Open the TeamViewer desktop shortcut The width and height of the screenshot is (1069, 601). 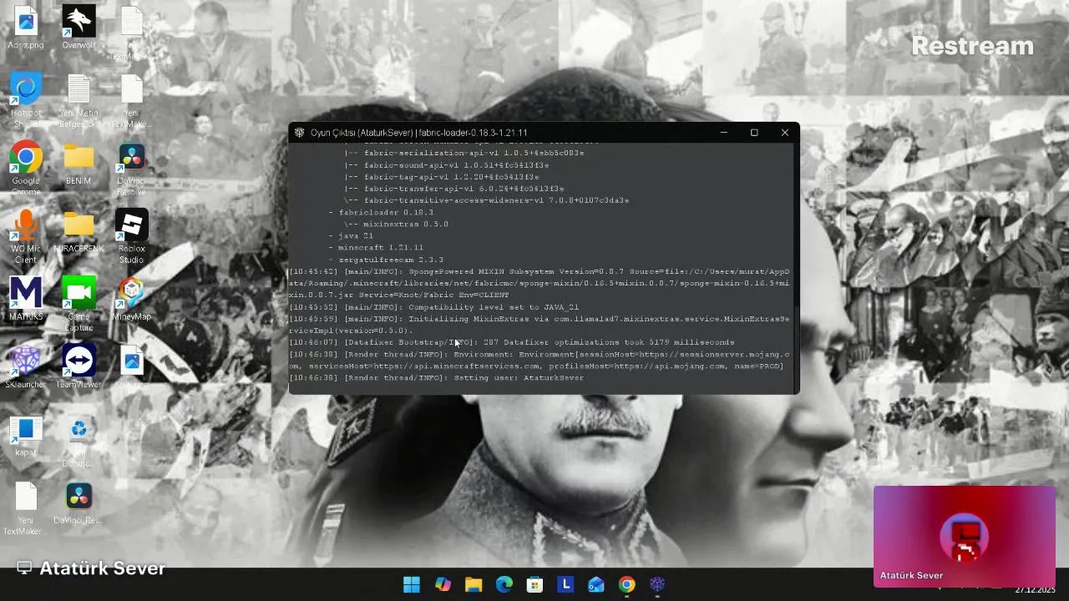click(x=79, y=366)
